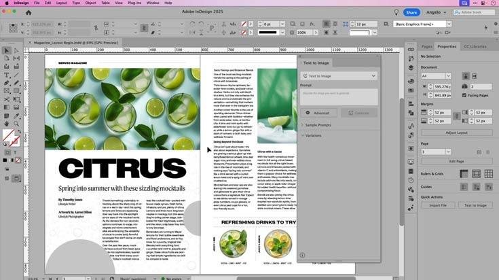This screenshot has width=499, height=280.
Task: Select the Rectangle shape tool
Action: [16, 91]
